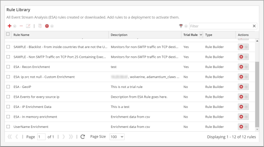Screen dimensions: 264x147
Task: Click into the Filter text field
Action: coord(220,26)
